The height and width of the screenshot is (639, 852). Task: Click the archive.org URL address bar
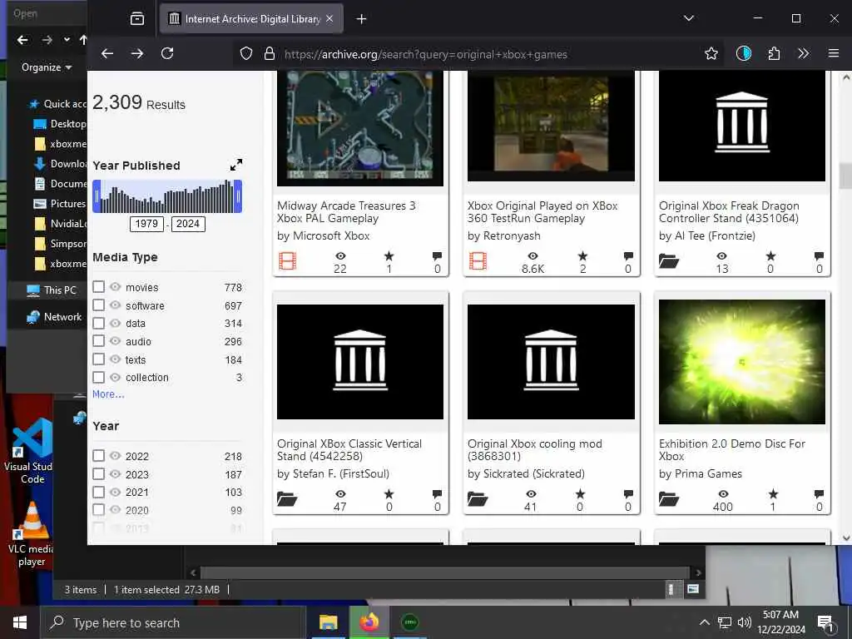[x=425, y=54]
